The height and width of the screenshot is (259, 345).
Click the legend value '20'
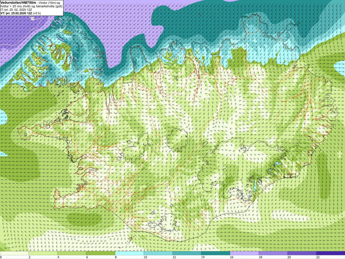289,257
